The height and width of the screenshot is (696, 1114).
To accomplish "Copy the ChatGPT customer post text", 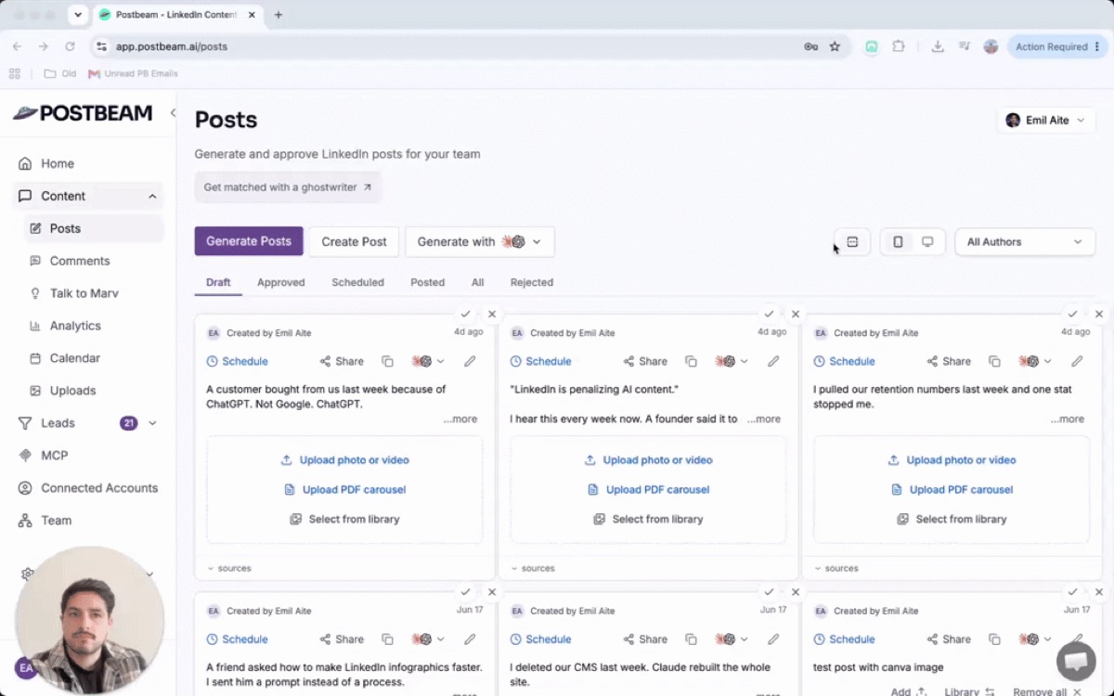I will pos(388,361).
